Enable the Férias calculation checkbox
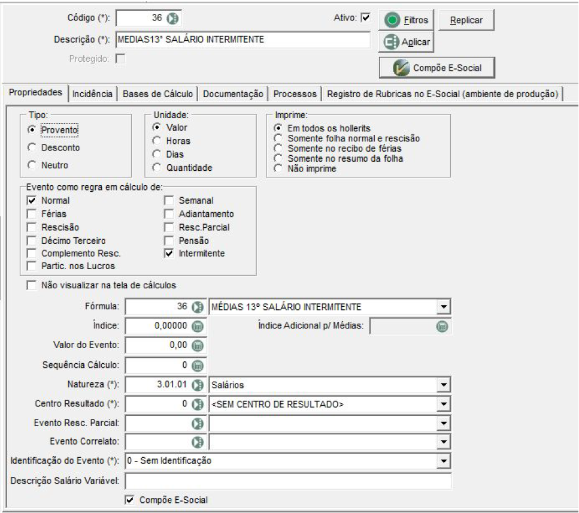The image size is (579, 513). click(32, 214)
